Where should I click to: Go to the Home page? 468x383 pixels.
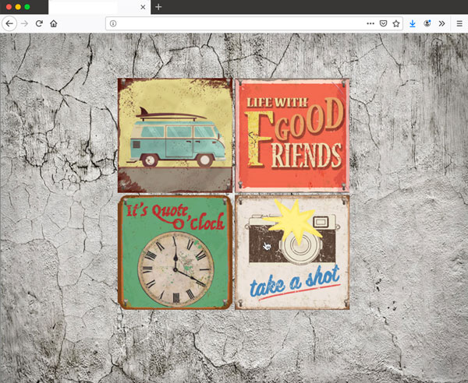(54, 23)
